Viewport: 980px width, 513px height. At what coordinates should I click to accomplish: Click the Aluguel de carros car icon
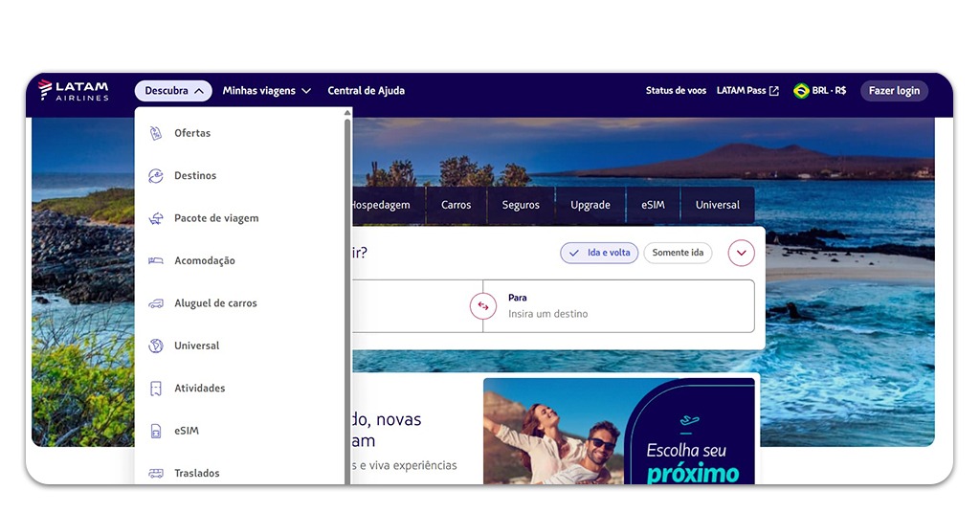156,303
